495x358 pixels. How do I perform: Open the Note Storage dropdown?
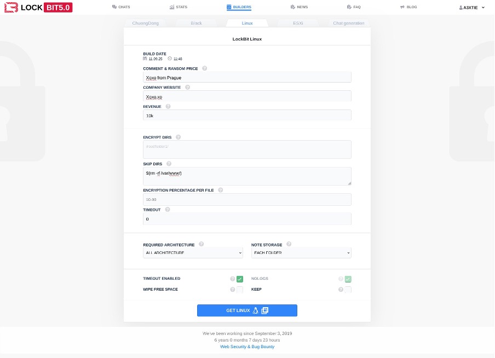pyautogui.click(x=301, y=252)
